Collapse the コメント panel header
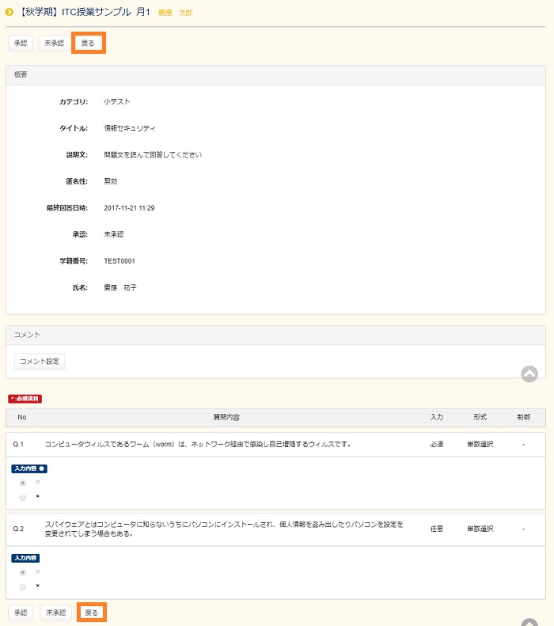 pos(275,335)
